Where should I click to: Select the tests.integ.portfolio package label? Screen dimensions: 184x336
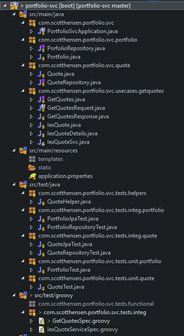pyautogui.click(x=101, y=210)
